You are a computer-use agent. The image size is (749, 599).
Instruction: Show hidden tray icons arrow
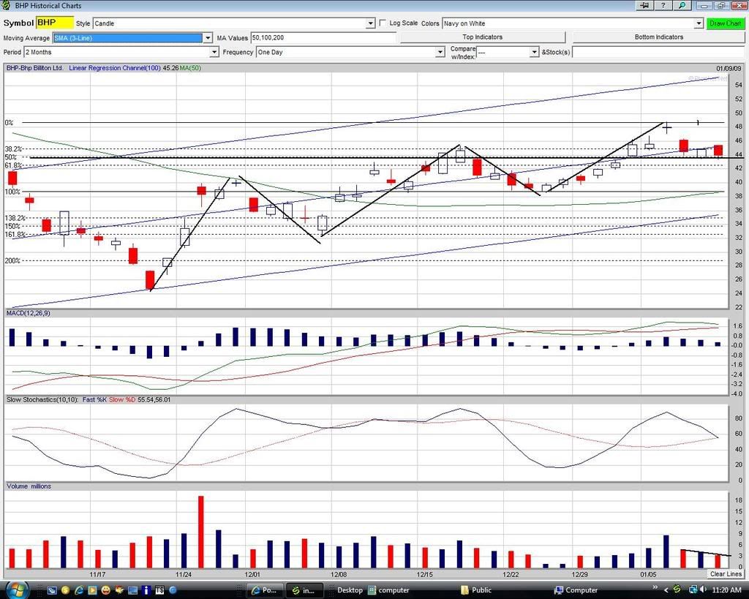(x=666, y=590)
